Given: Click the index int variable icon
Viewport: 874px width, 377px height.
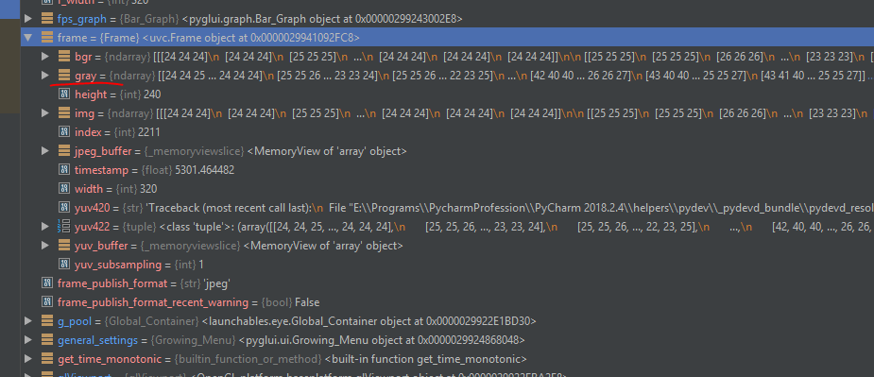Looking at the screenshot, I should [x=64, y=132].
